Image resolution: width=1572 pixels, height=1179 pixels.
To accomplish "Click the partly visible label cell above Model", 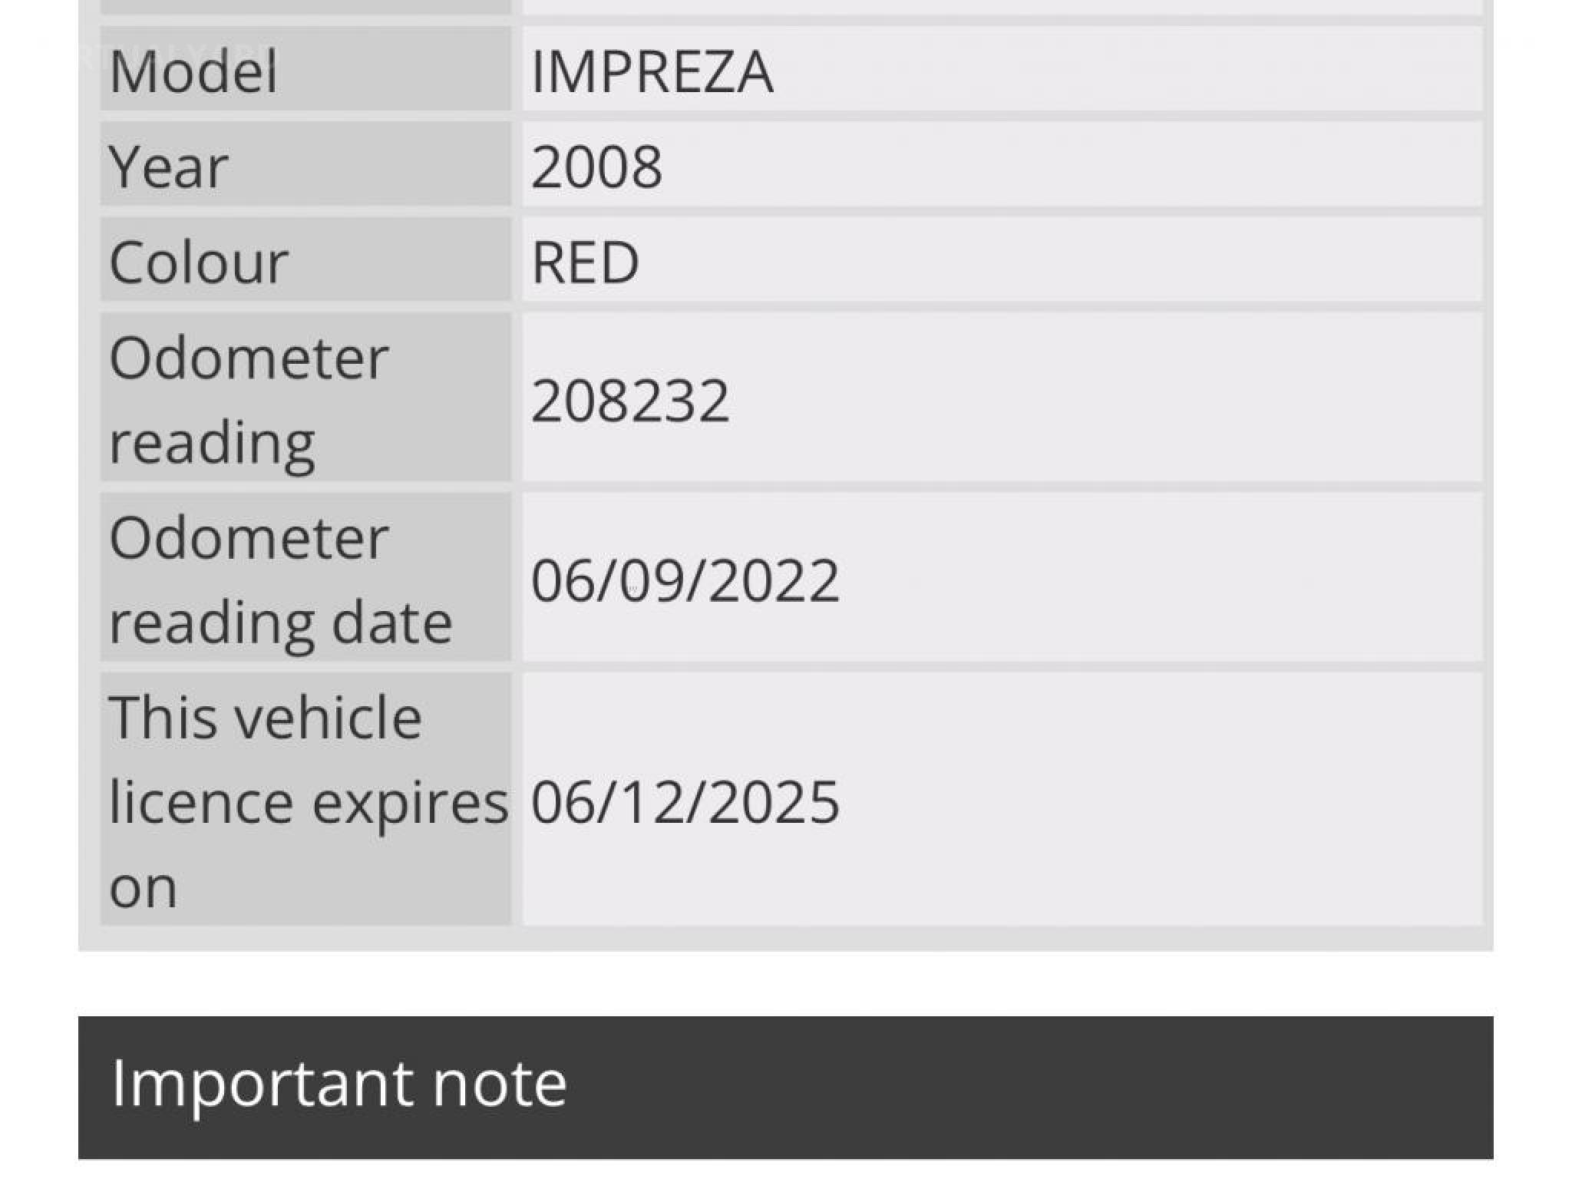I will (305, 6).
